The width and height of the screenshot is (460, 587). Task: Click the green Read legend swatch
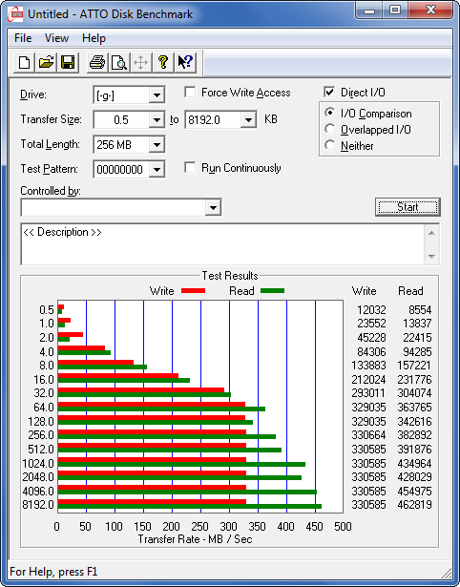click(x=272, y=291)
